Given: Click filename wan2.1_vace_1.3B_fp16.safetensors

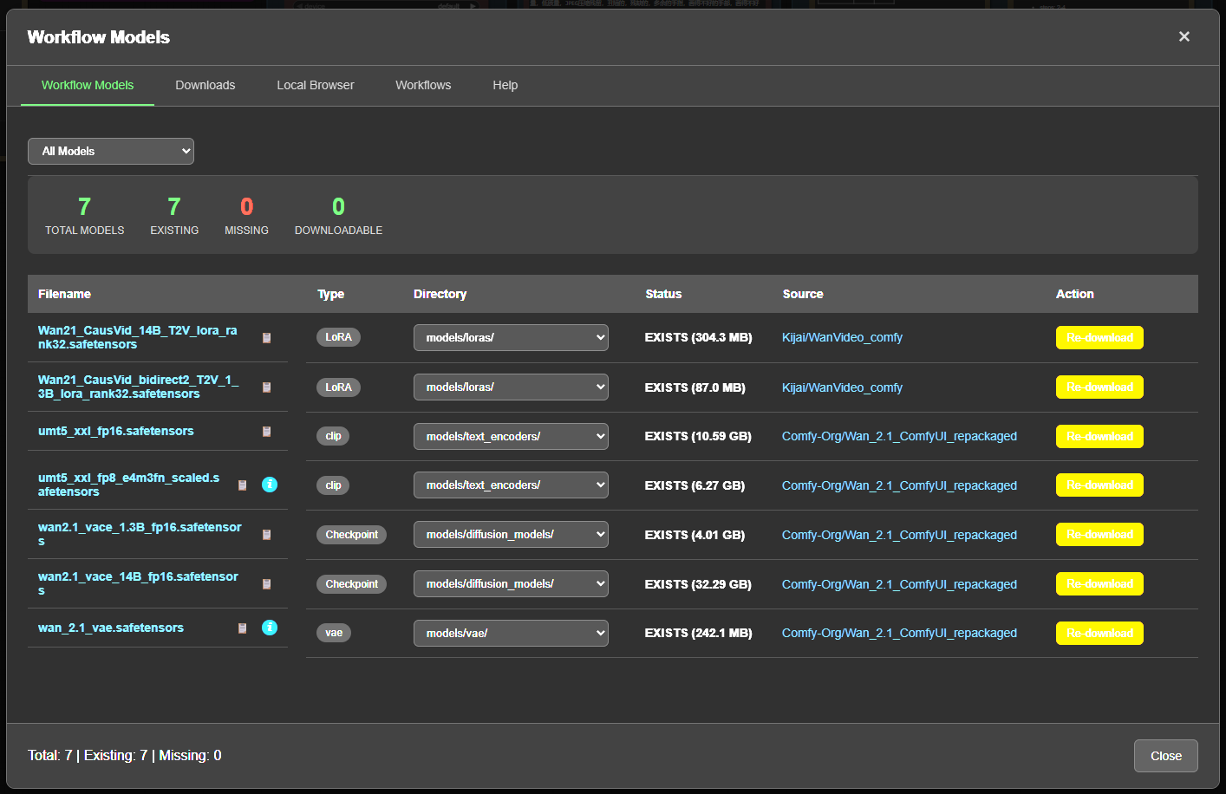Looking at the screenshot, I should click(140, 534).
